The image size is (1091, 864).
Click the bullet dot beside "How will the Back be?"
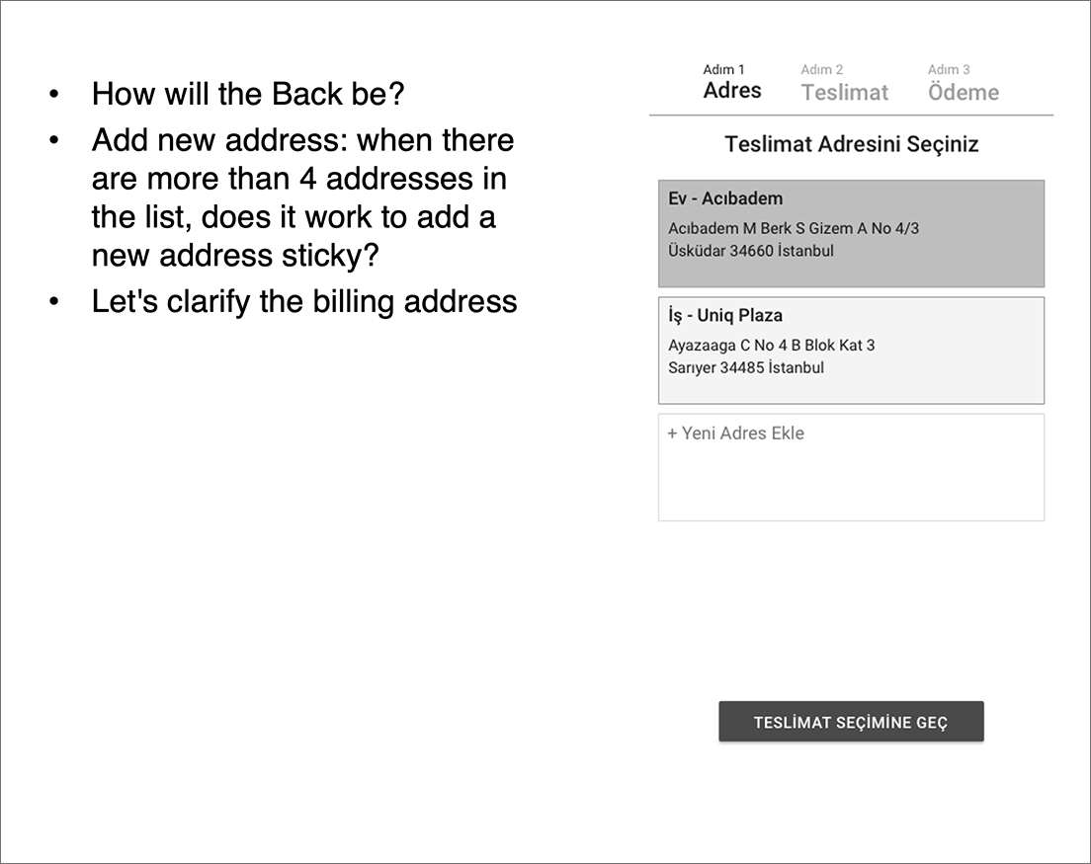[54, 95]
